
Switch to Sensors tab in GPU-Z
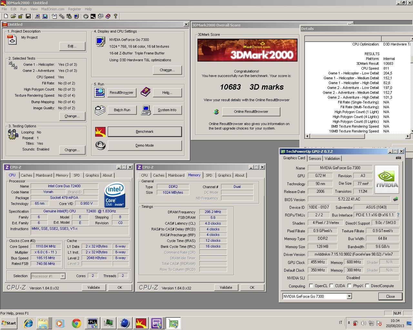tap(315, 158)
